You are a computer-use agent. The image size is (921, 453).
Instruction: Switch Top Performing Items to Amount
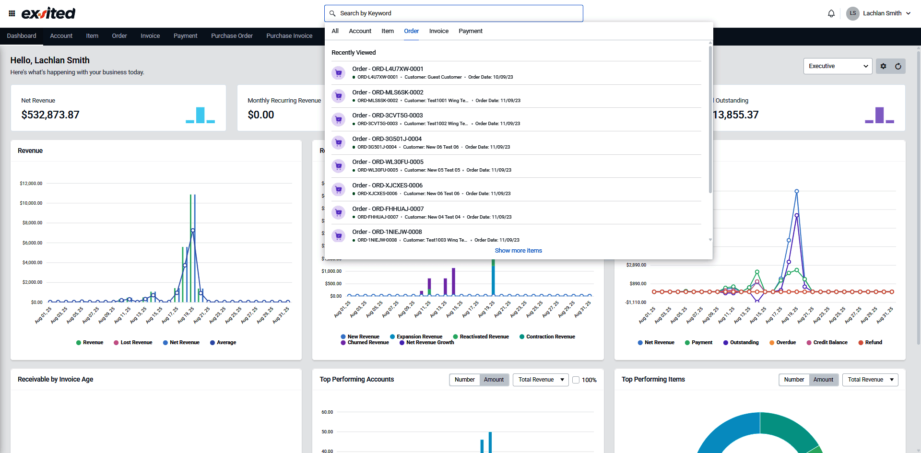(x=823, y=380)
